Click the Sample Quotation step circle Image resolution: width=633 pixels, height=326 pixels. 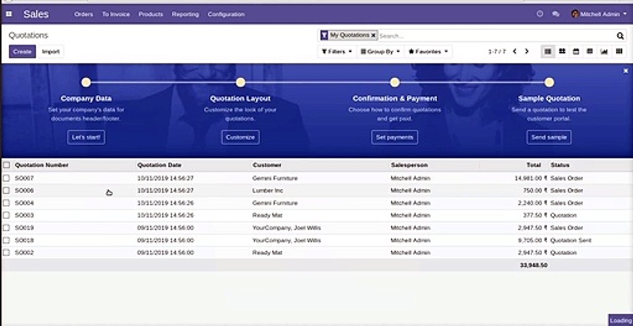pos(549,82)
